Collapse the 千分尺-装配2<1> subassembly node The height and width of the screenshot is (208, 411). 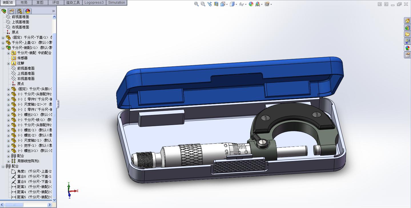(3, 48)
